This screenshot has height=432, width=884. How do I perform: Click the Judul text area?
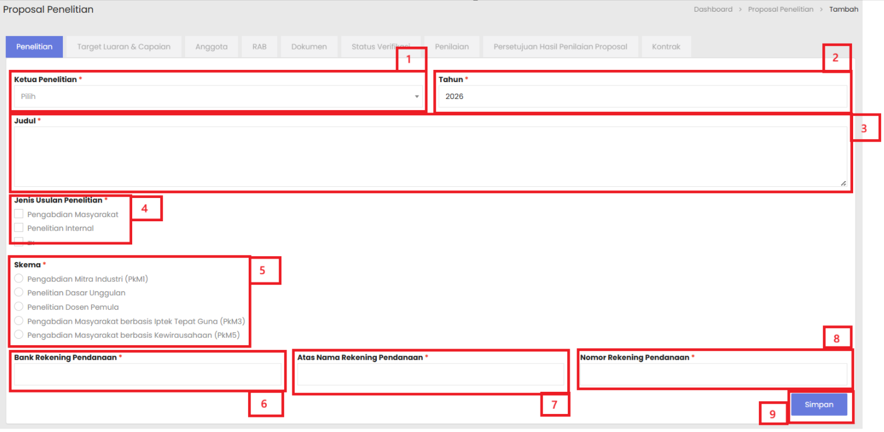click(430, 157)
